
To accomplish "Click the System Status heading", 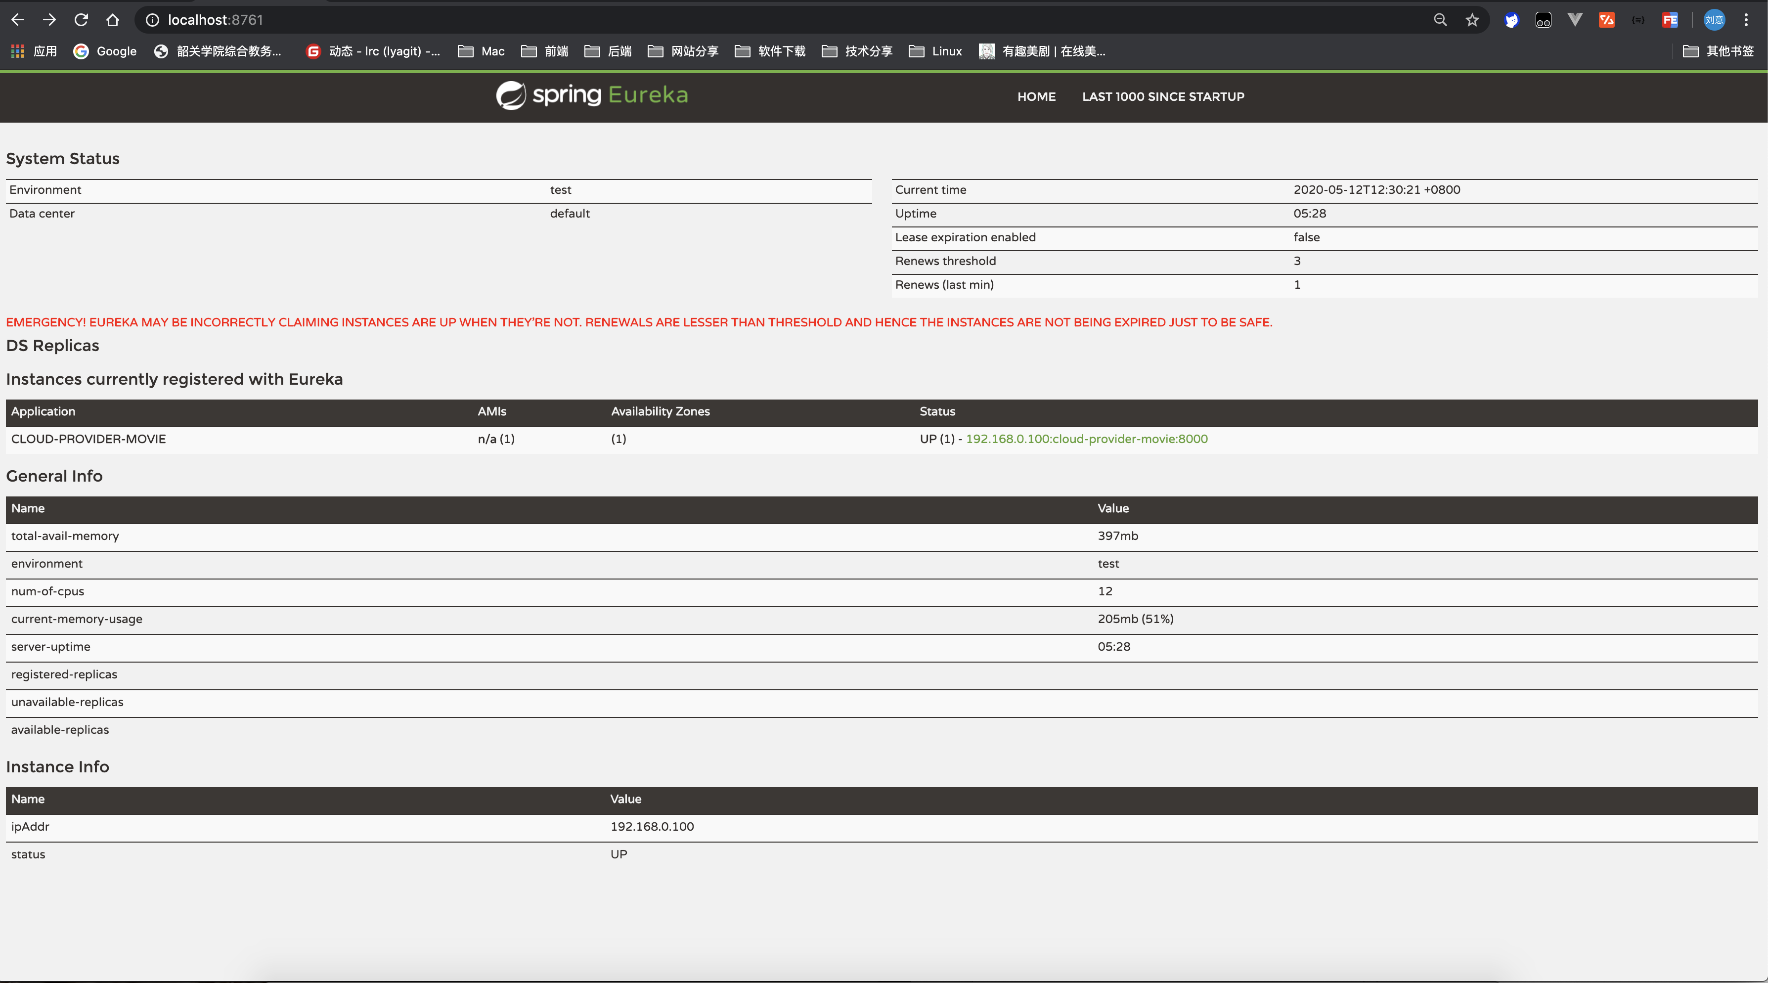I will coord(62,159).
